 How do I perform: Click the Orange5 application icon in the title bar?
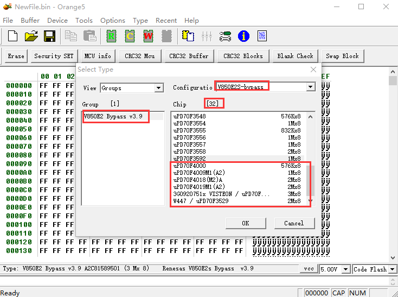pos(7,7)
